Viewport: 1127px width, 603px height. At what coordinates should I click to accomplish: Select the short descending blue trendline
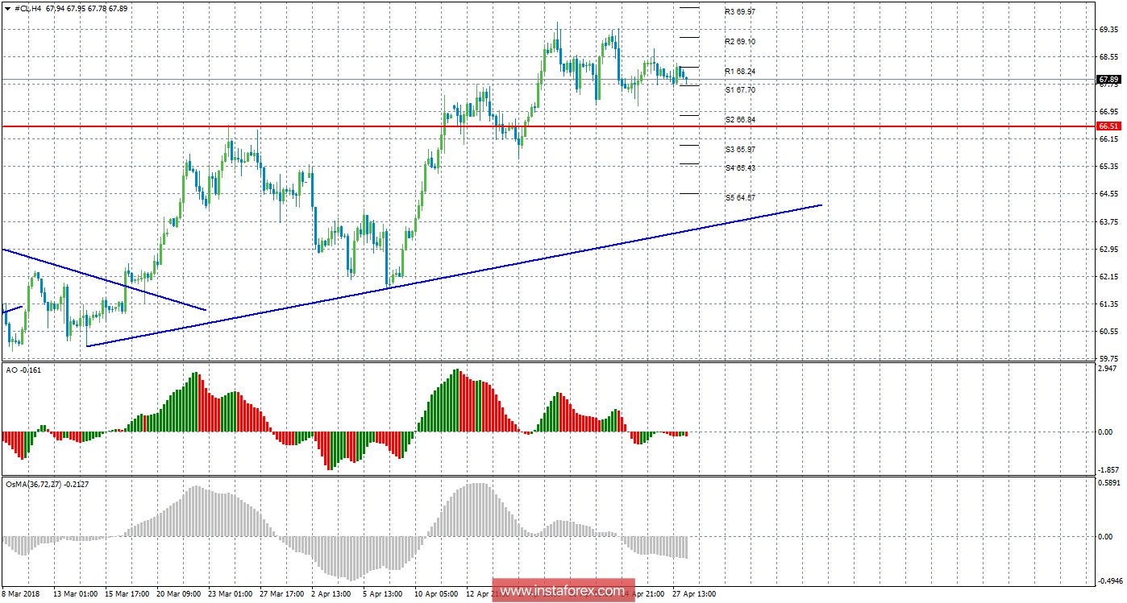point(105,279)
